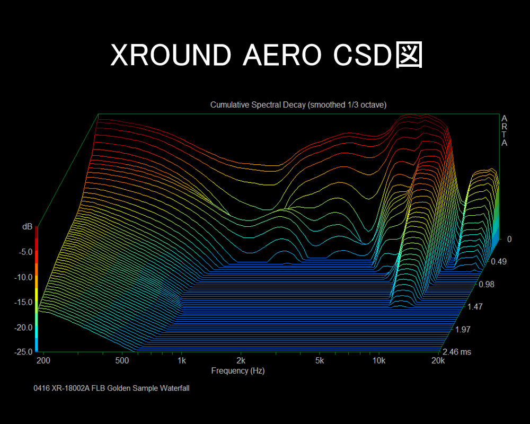Click the 20k frequency label

pos(438,360)
